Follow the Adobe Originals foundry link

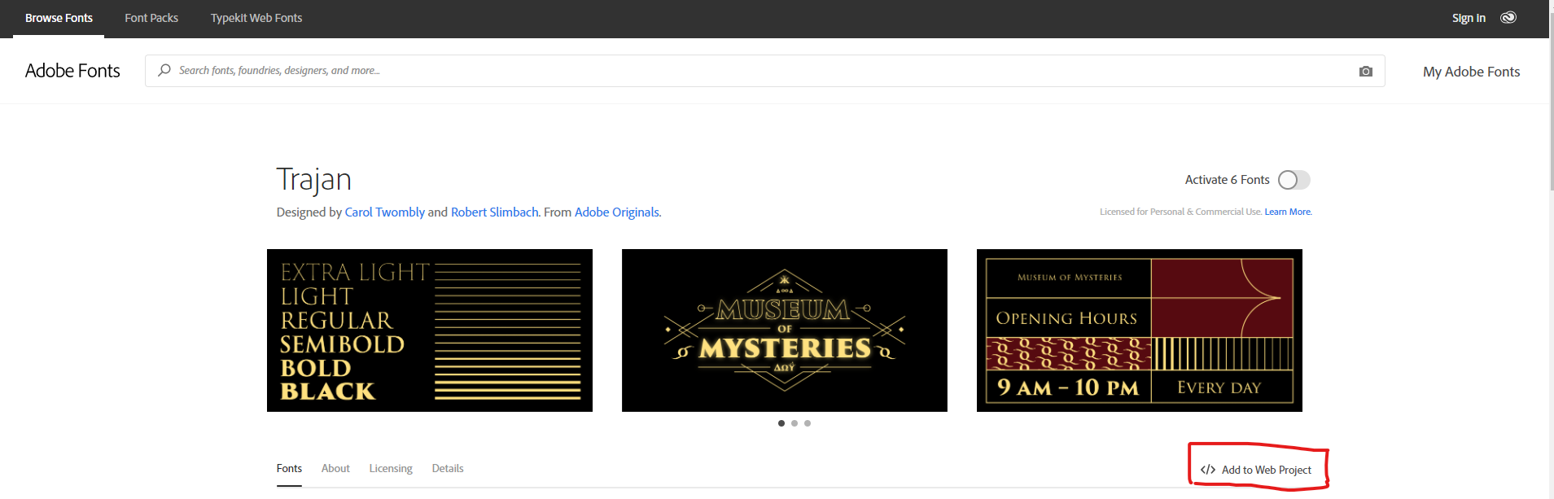617,212
